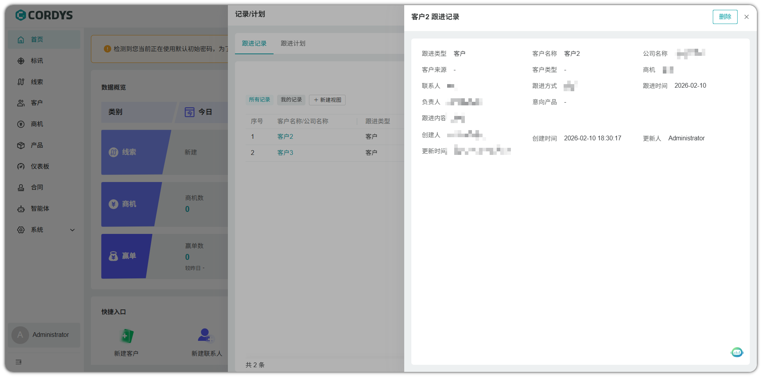The width and height of the screenshot is (762, 377).
Task: Open the 客户3 record link
Action: point(285,153)
